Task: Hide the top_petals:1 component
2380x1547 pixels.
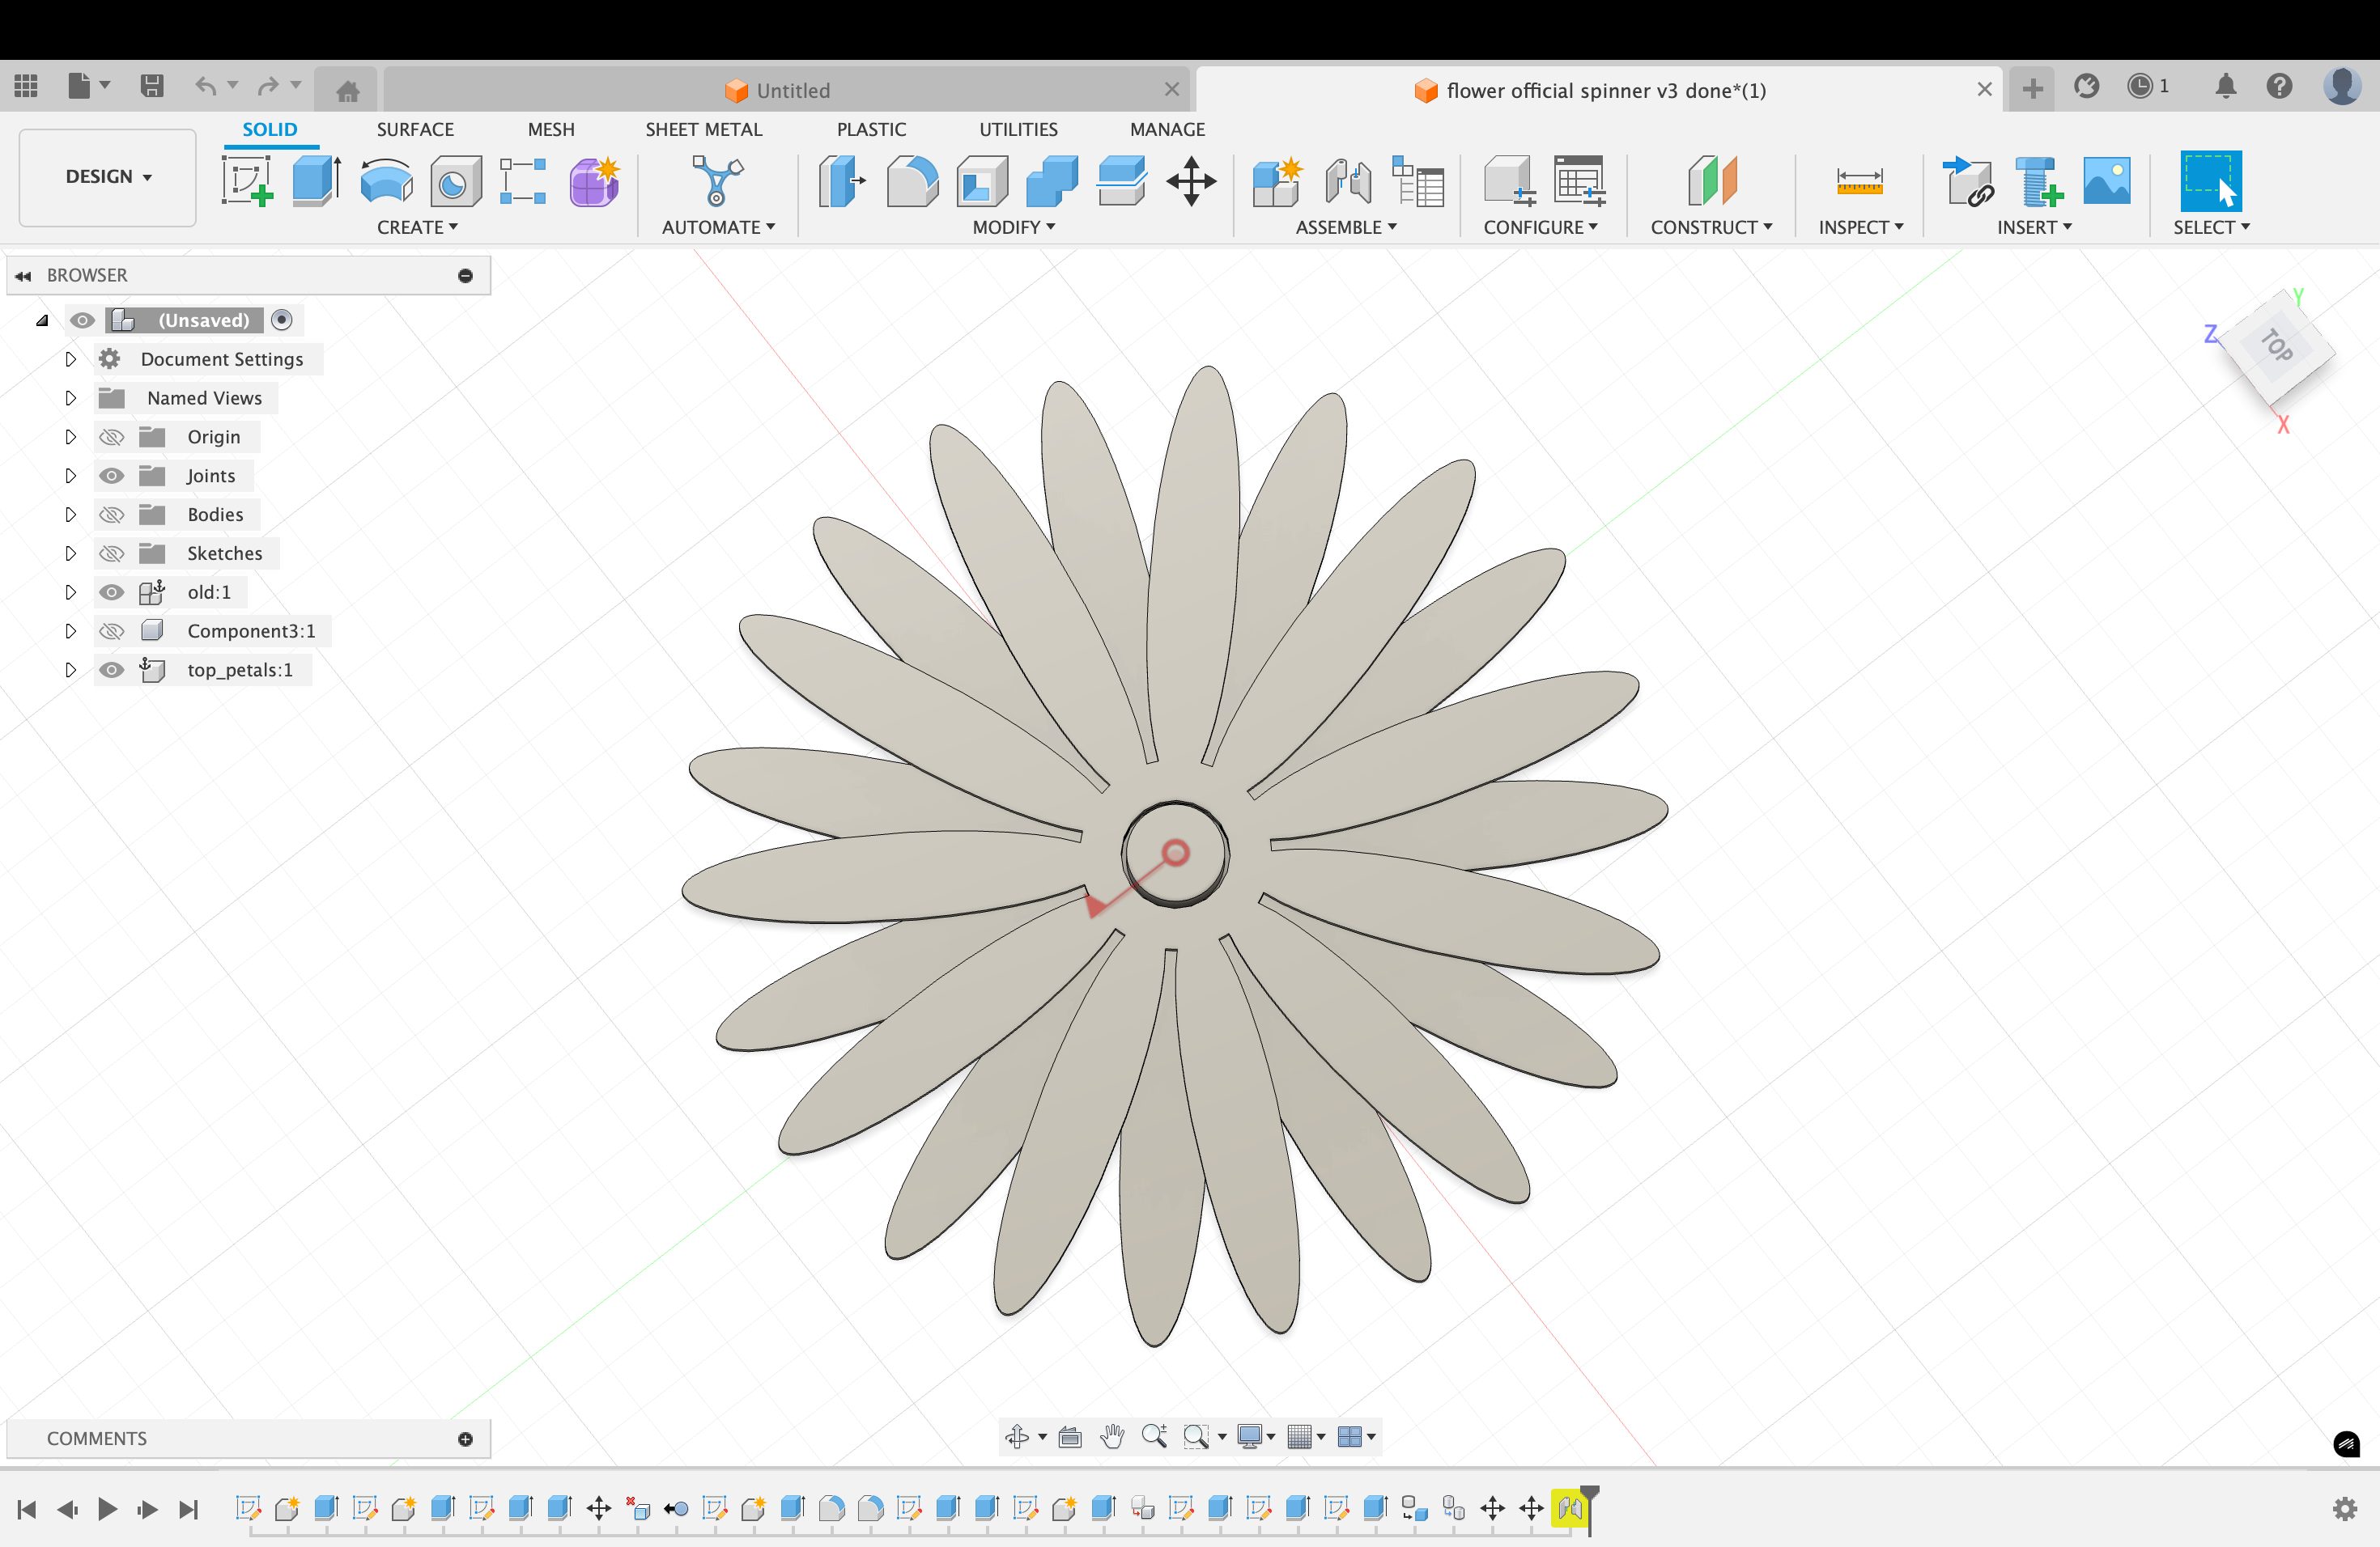Action: [112, 670]
